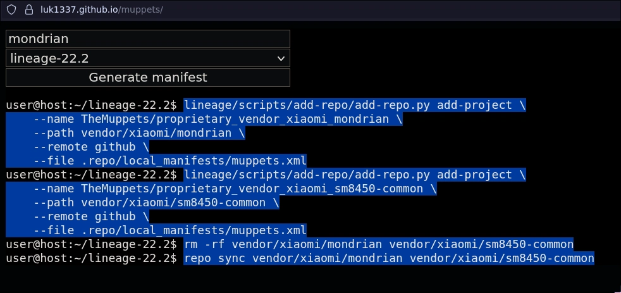Click the --name proprietary_vendor_xiaomi_sm8450-common line
Screen dimensions: 621x293
point(235,189)
